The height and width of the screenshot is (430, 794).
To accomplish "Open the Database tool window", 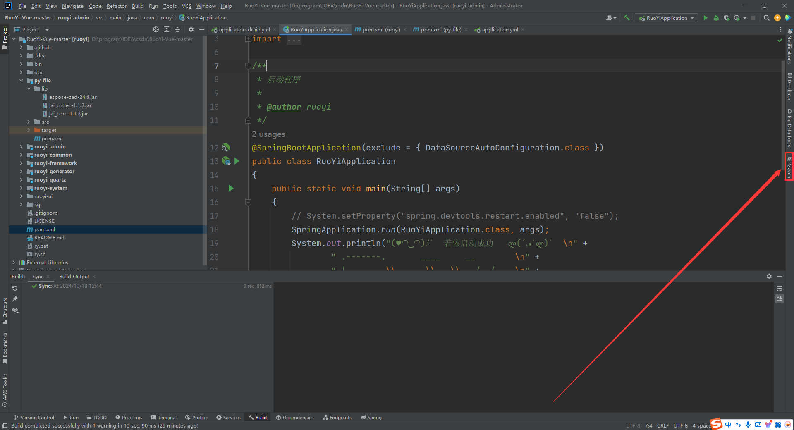I will point(789,86).
